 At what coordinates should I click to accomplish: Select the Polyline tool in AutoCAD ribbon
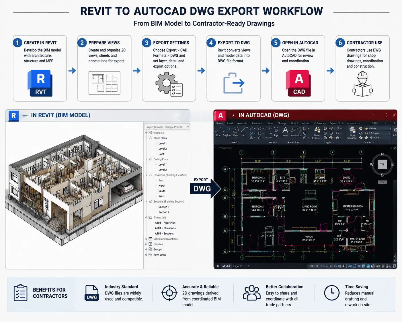click(x=227, y=132)
